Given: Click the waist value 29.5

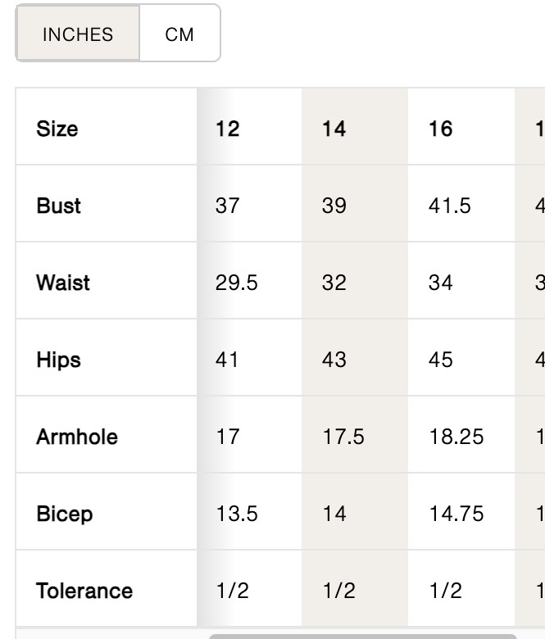Looking at the screenshot, I should tap(236, 283).
